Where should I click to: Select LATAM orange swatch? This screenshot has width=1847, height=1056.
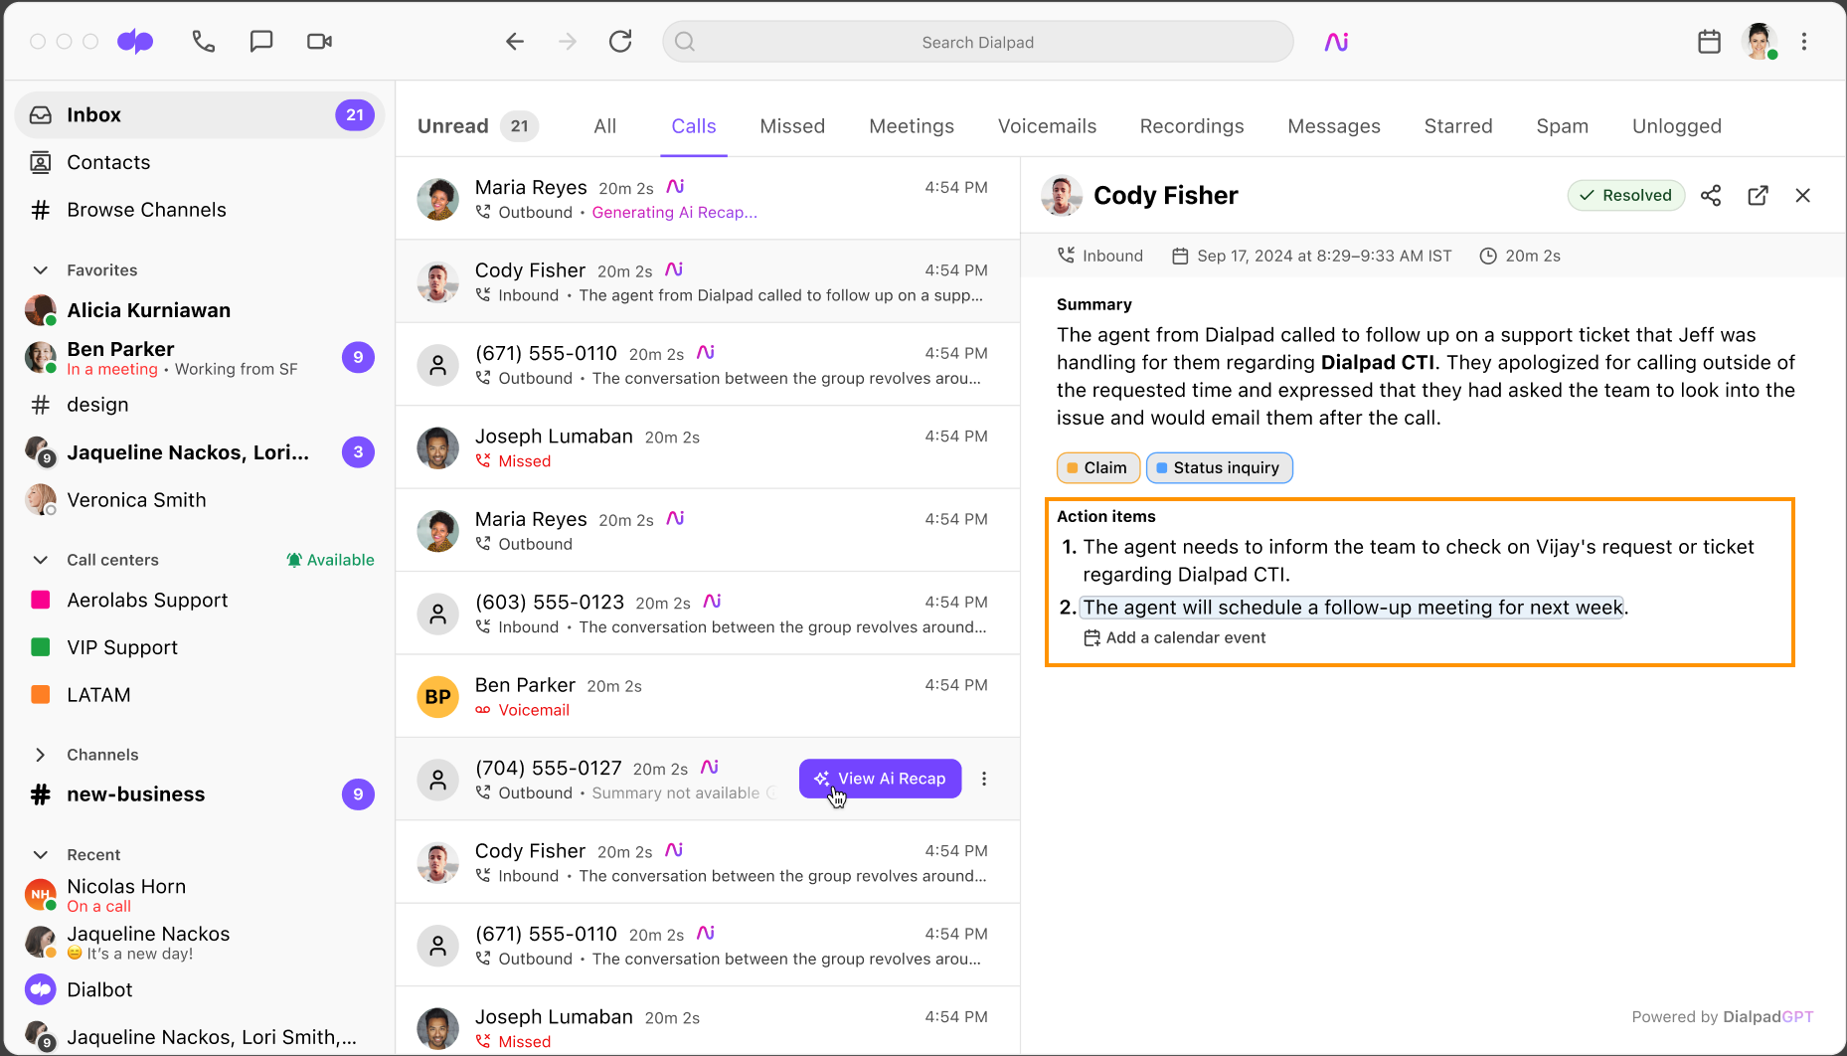click(x=41, y=695)
